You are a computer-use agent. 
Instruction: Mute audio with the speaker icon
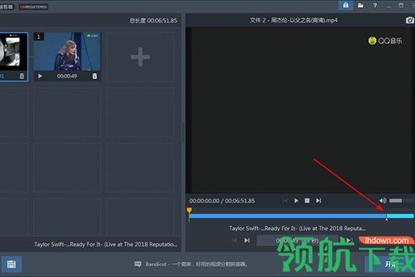point(383,201)
